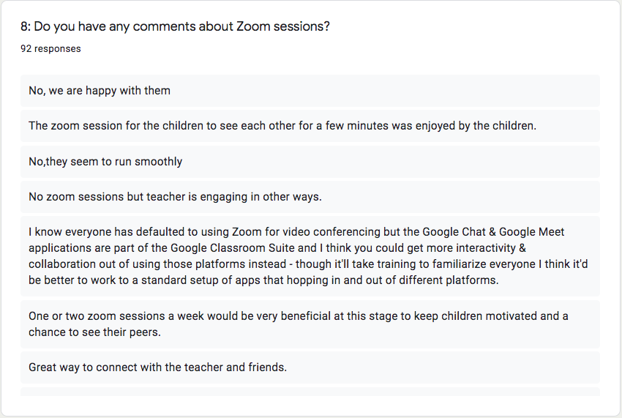Viewport: 622px width, 418px height.
Task: Select the "Great way to connect with the teacher" response
Action: (x=310, y=367)
